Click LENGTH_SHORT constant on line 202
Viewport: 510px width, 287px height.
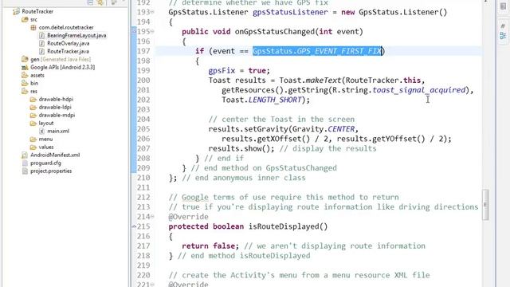pyautogui.click(x=275, y=100)
